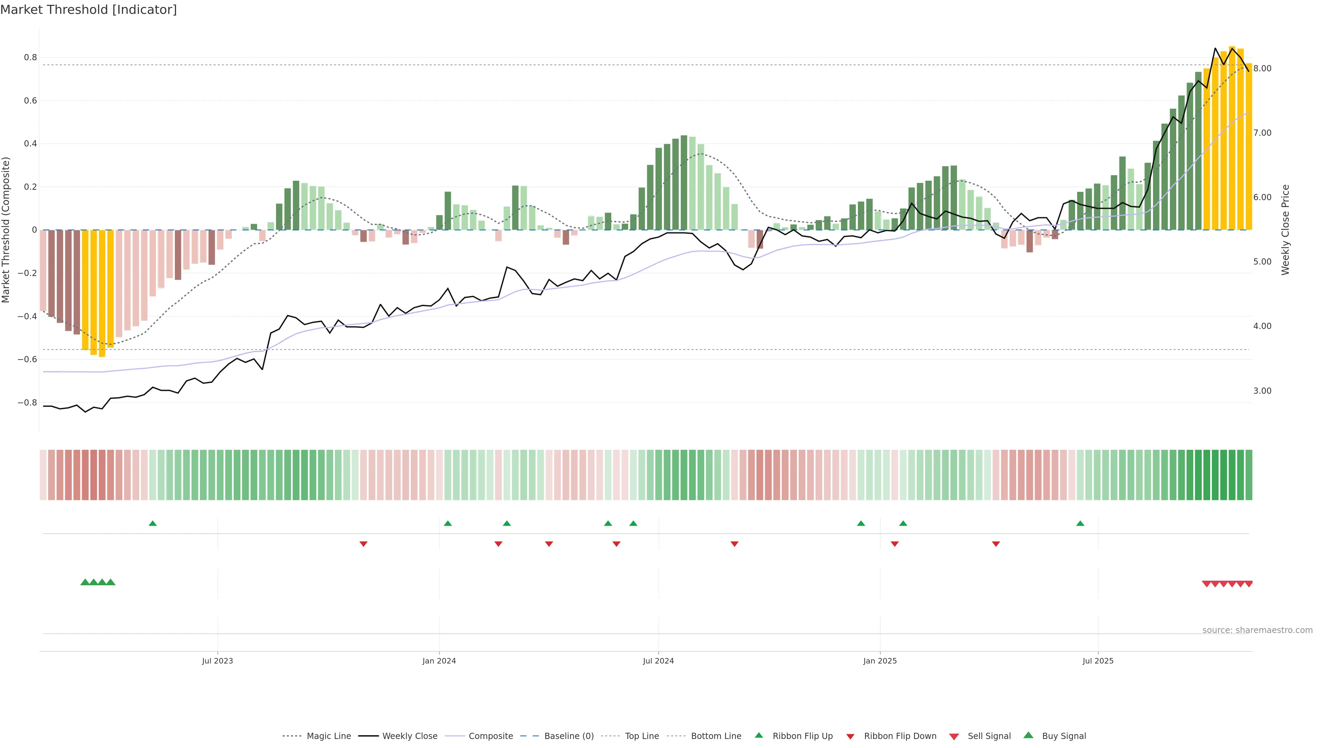Screen dimensions: 1330x748
Task: Click Ribbon Flip Down legend triangle
Action: click(850, 737)
